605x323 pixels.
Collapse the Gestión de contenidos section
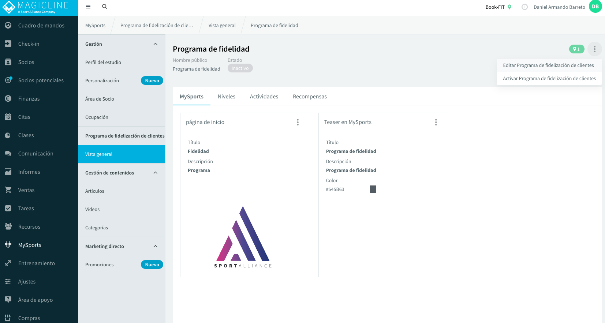[156, 173]
